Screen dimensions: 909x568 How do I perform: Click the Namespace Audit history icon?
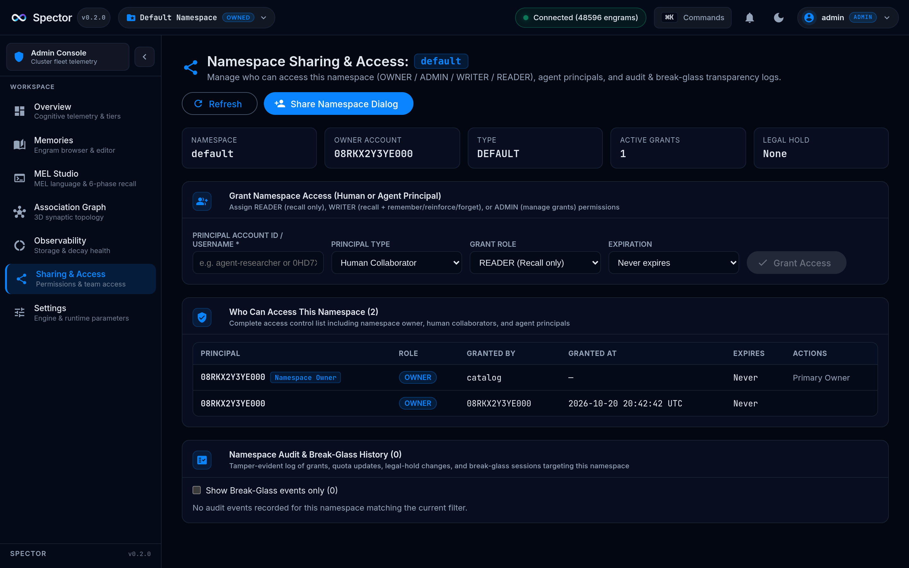tap(202, 460)
